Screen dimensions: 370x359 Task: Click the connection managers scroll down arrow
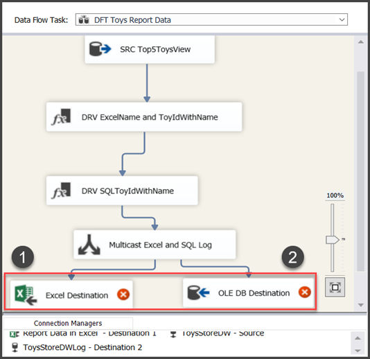click(358, 351)
